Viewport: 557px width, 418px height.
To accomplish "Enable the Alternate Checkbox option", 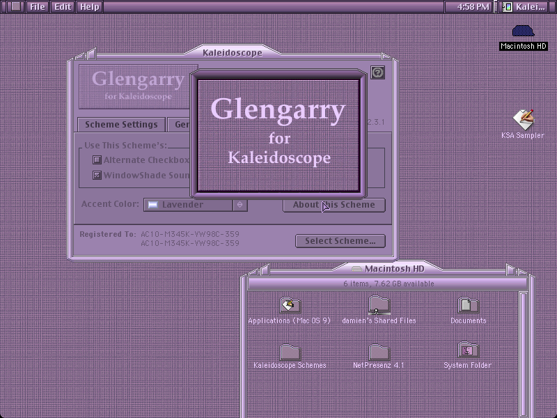I will point(97,160).
